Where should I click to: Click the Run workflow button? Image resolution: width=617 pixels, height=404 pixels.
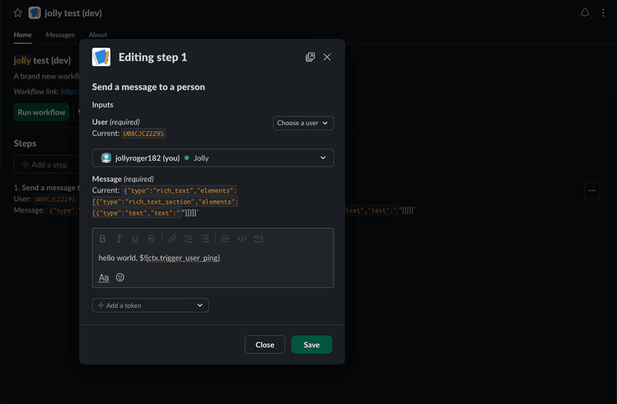(x=42, y=113)
